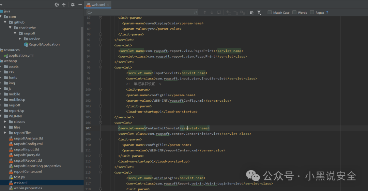Collapse the raqsoft package arrow under charlesvhe
The width and height of the screenshot is (368, 191).
point(15,33)
